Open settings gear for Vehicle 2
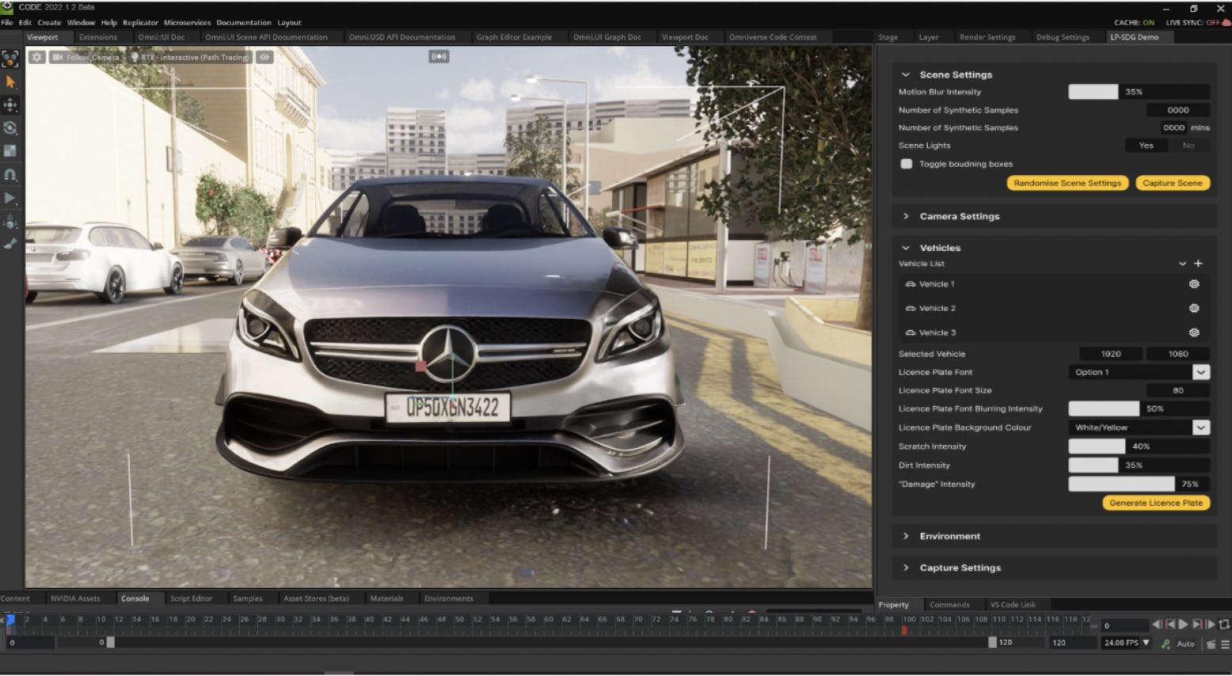 pyautogui.click(x=1194, y=308)
